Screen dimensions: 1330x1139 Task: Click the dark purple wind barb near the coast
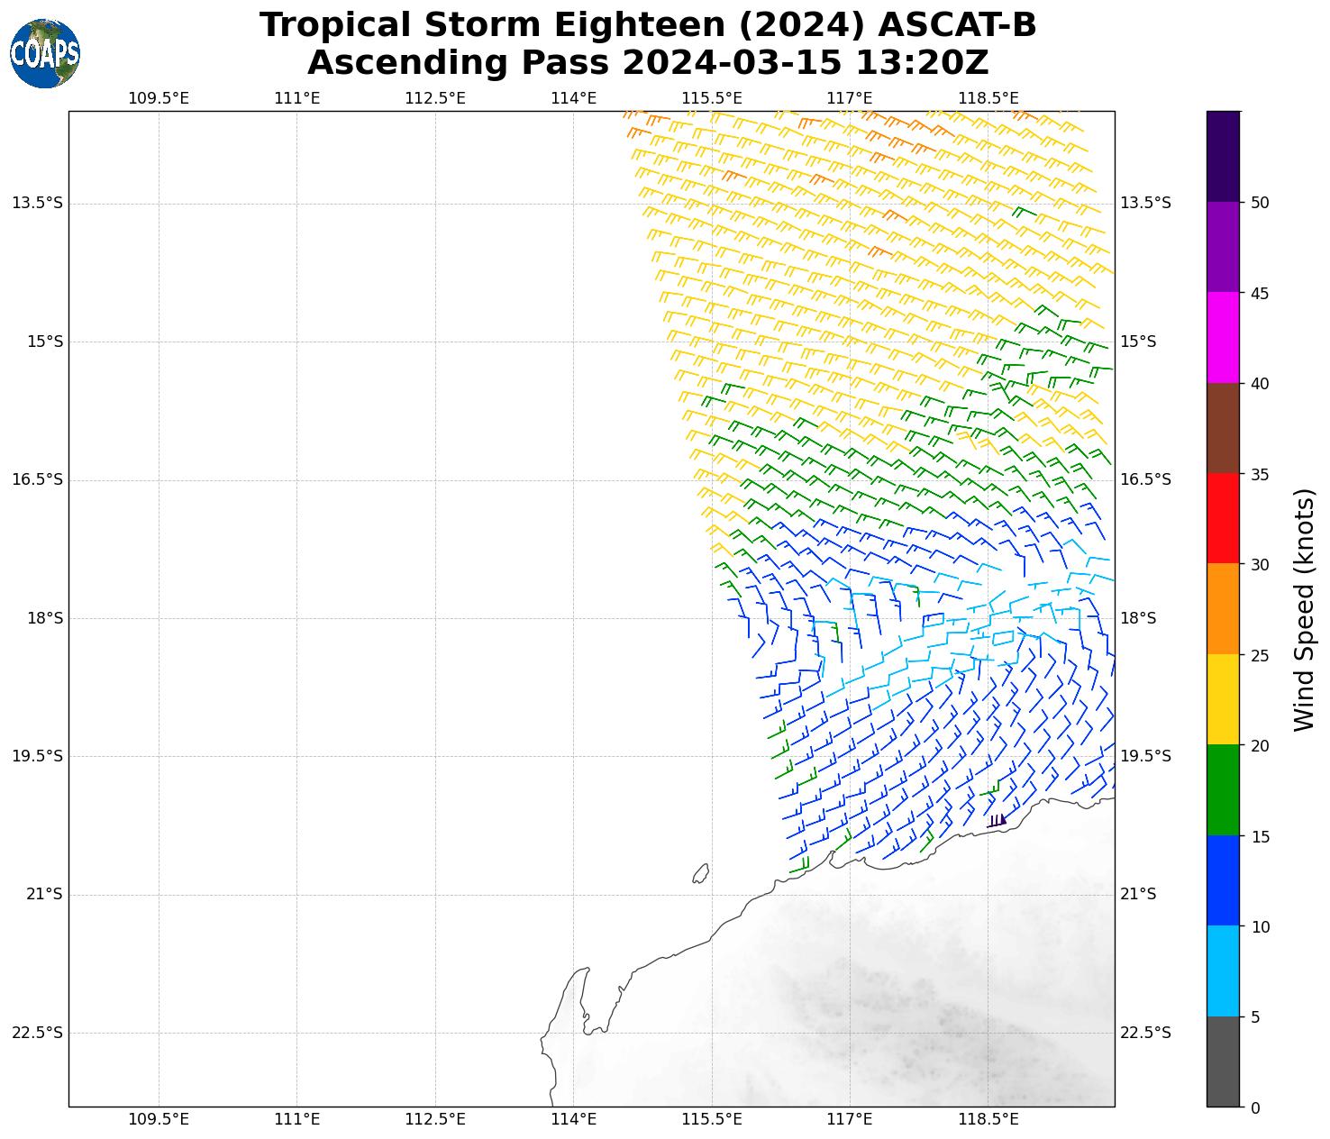click(x=996, y=821)
